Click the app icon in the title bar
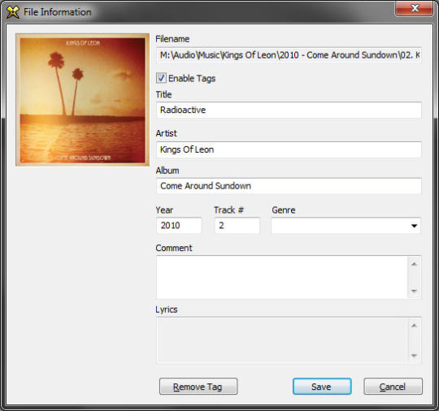Screen dimensions: 439x411 [x=12, y=12]
